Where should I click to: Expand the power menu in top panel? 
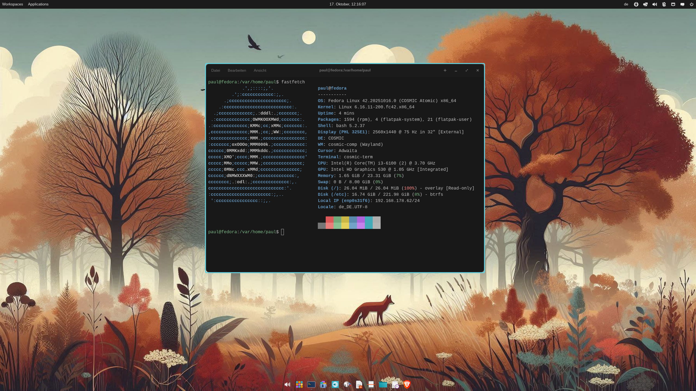tap(692, 4)
